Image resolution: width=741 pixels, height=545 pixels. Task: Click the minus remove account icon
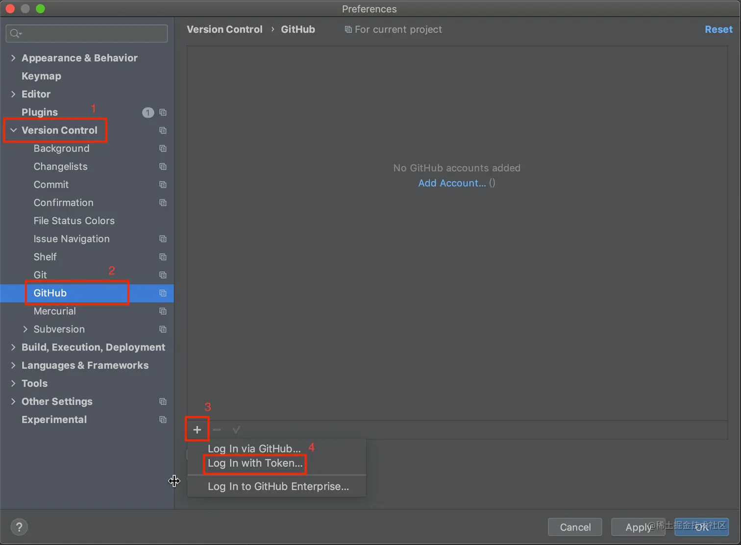[x=217, y=429]
